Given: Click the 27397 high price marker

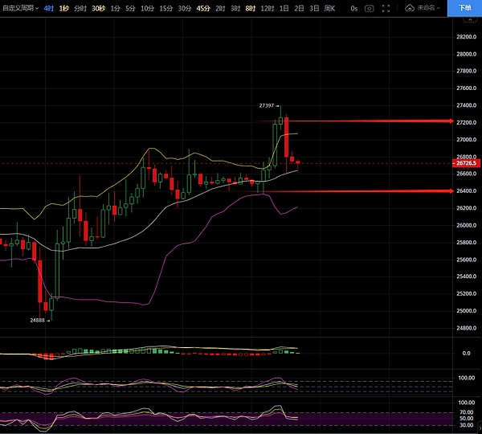Looking at the screenshot, I should tap(268, 105).
